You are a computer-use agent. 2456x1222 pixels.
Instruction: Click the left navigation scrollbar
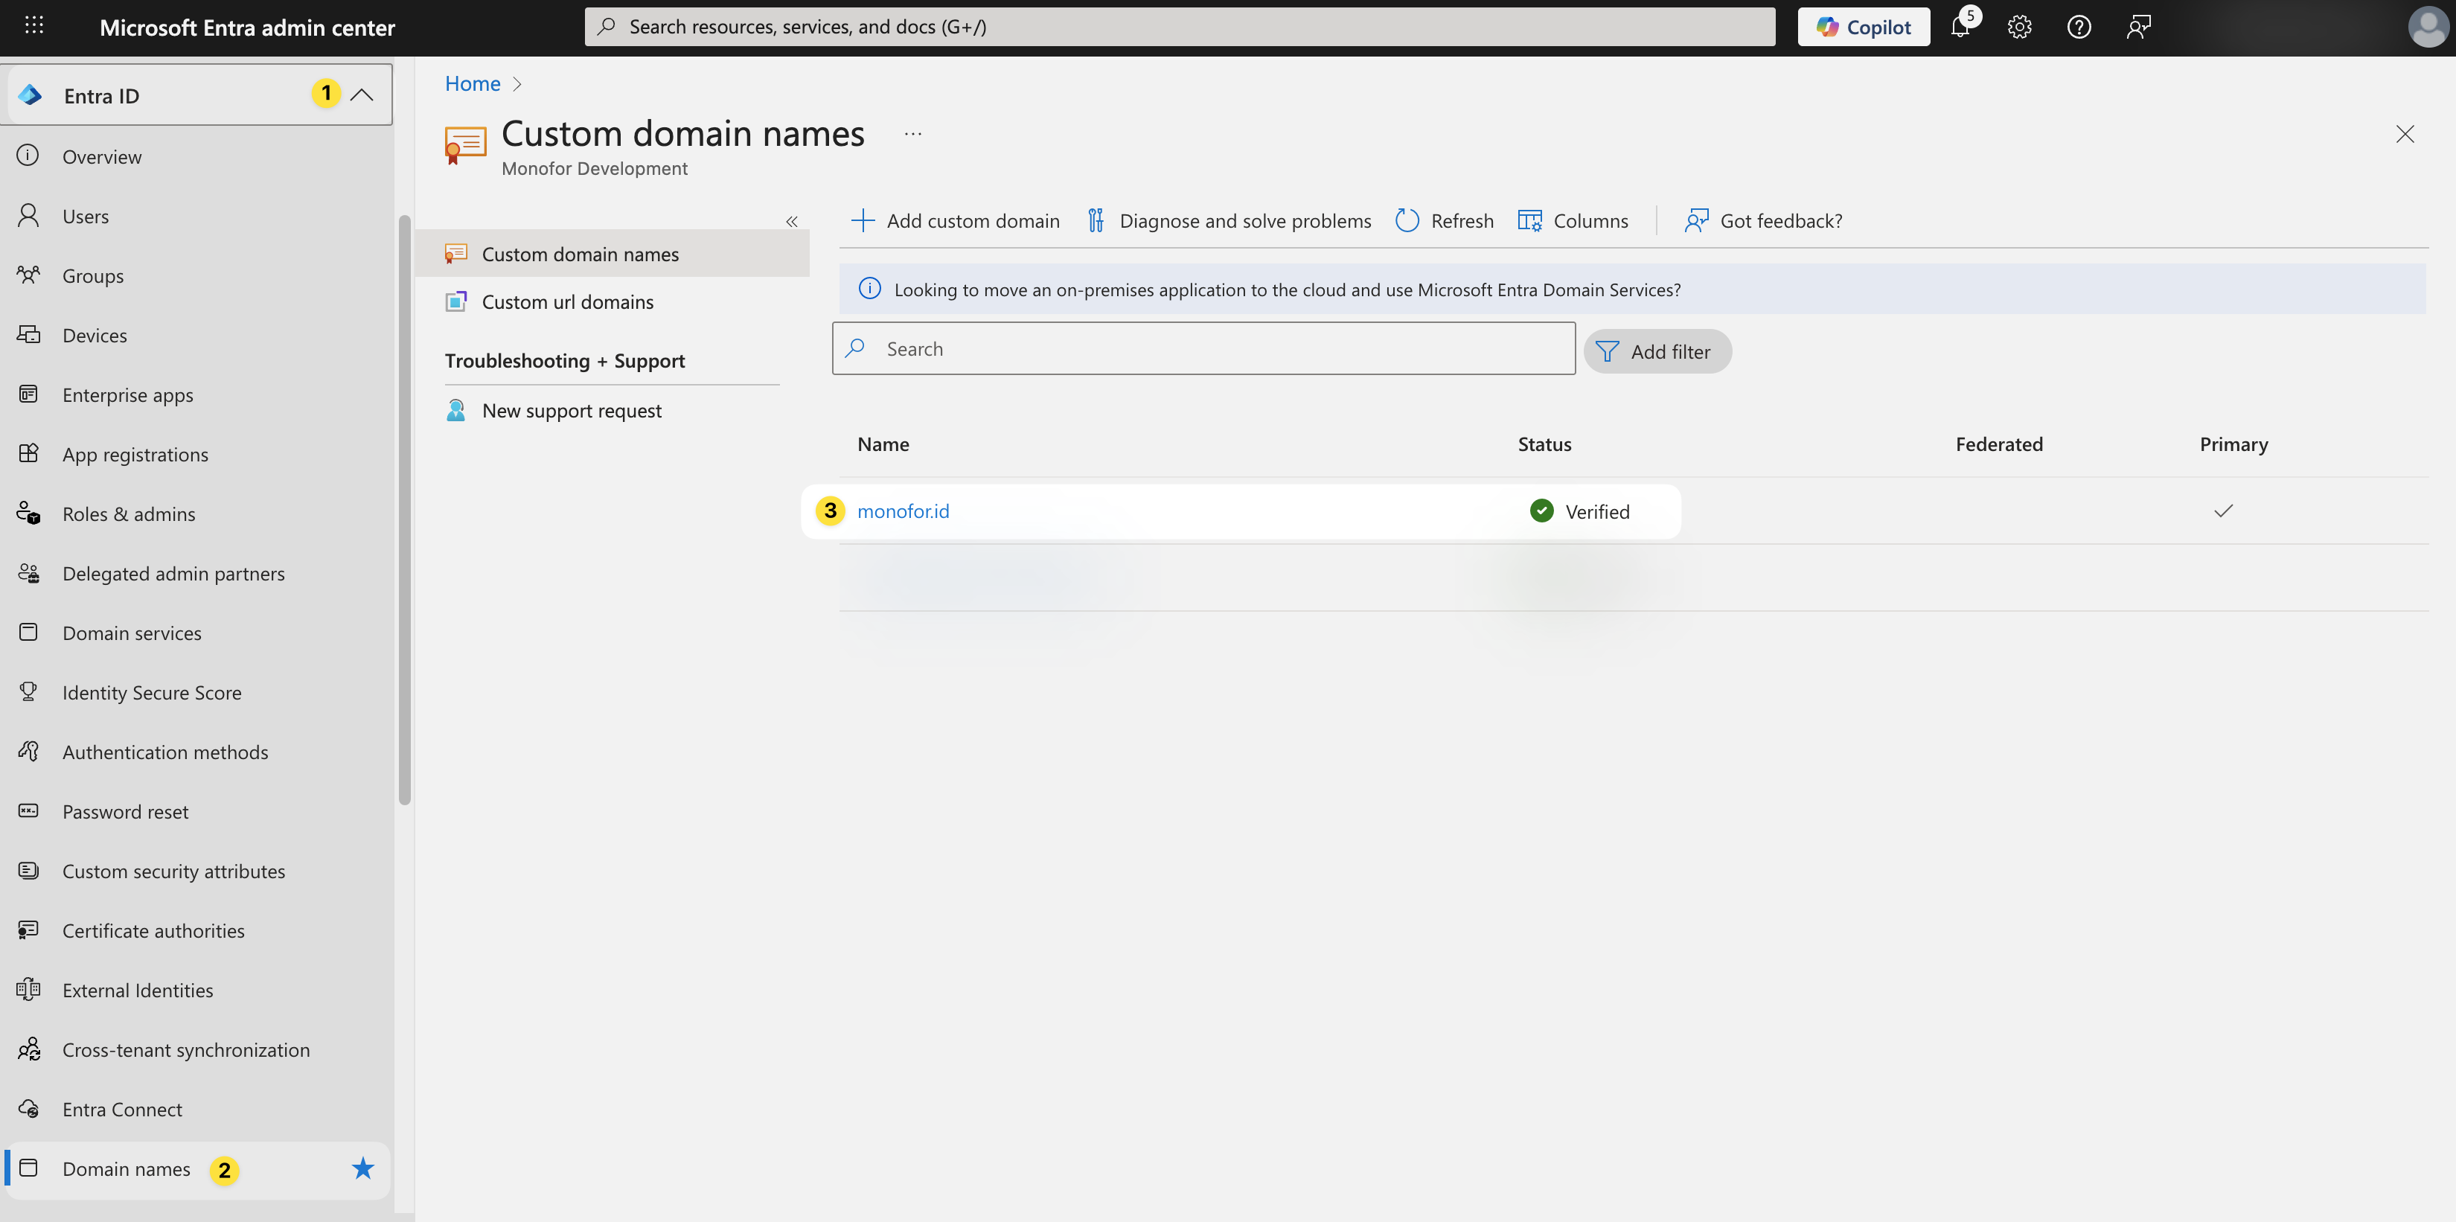click(x=404, y=510)
